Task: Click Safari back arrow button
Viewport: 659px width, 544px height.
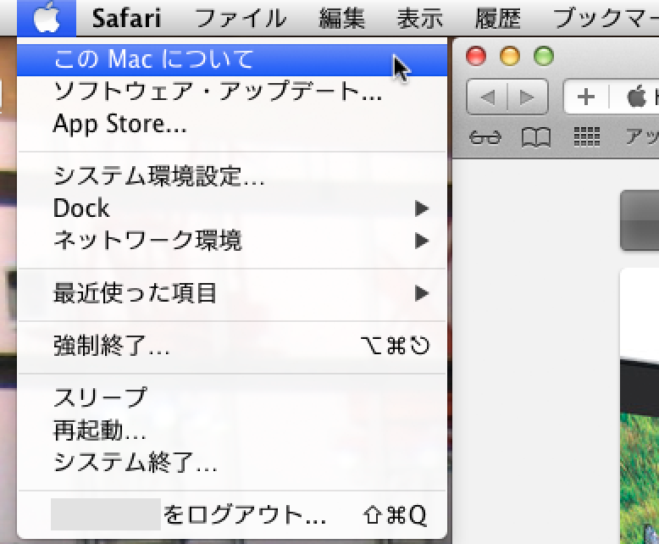Action: coord(488,97)
